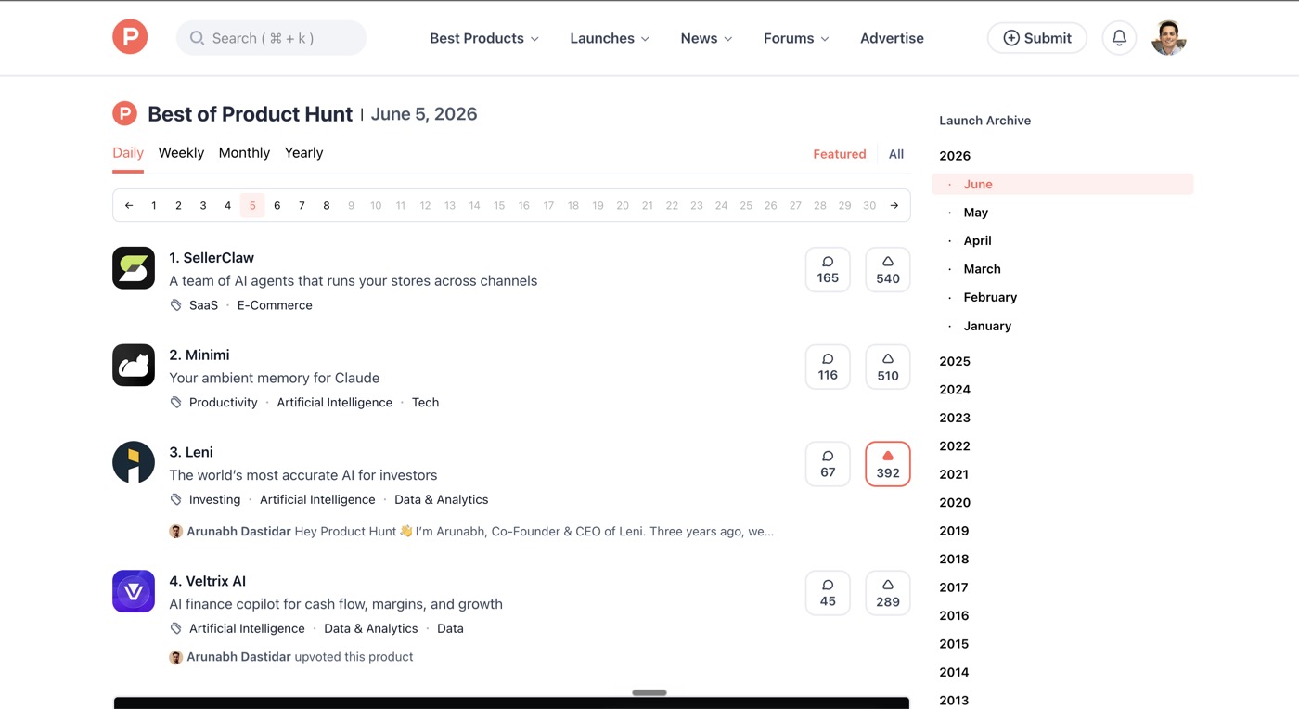Open the E-Commerce tag on SellerClaw
Image resolution: width=1299 pixels, height=709 pixels.
point(275,305)
